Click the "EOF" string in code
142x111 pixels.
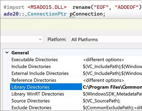pos(101,7)
